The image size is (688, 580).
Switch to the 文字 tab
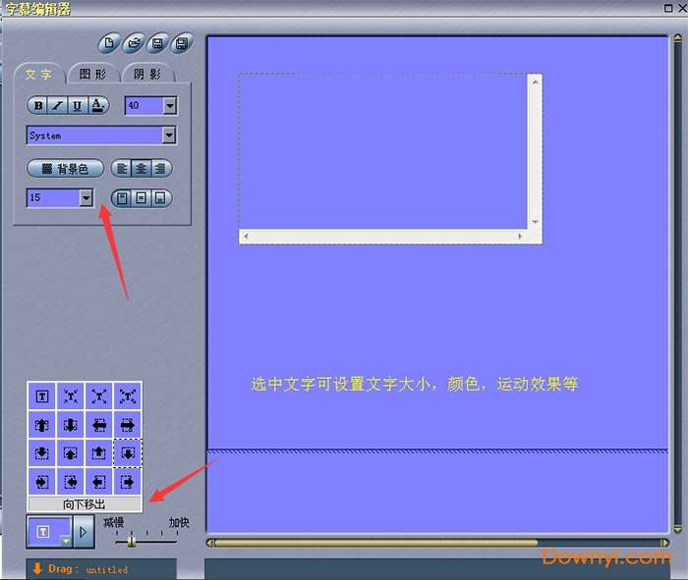click(38, 74)
